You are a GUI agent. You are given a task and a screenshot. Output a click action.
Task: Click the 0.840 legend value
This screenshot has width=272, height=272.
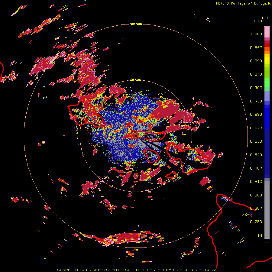(x=256, y=74)
